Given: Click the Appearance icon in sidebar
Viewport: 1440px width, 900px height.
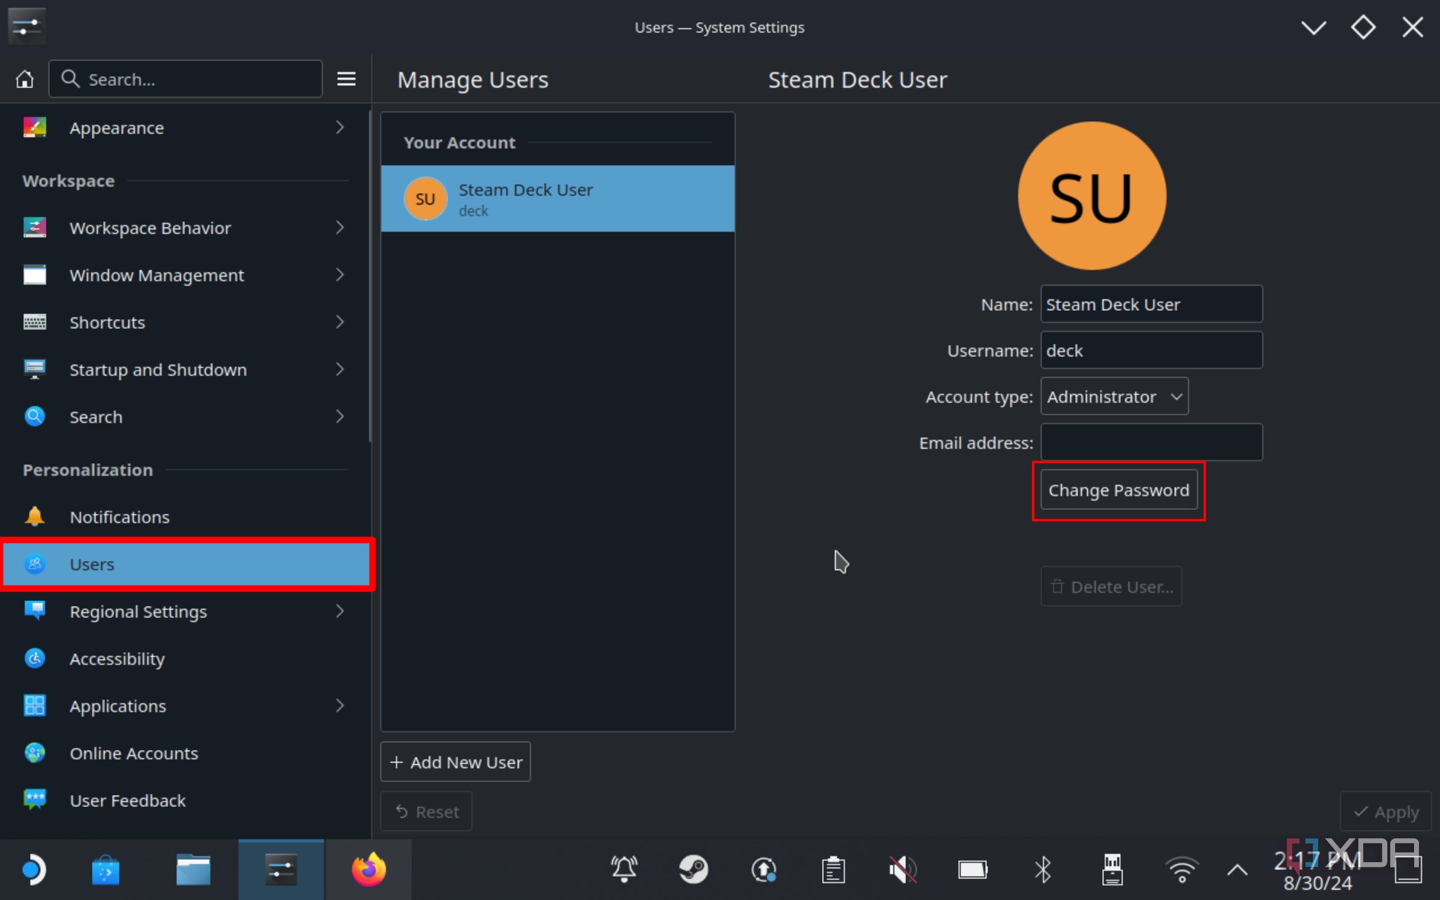Looking at the screenshot, I should coord(35,127).
